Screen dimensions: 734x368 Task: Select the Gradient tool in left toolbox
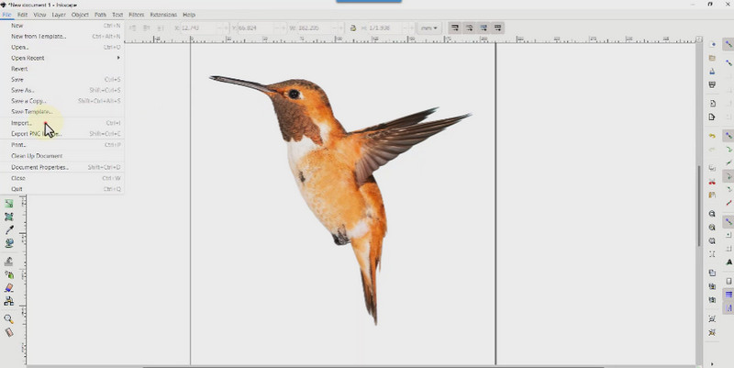[x=9, y=204]
